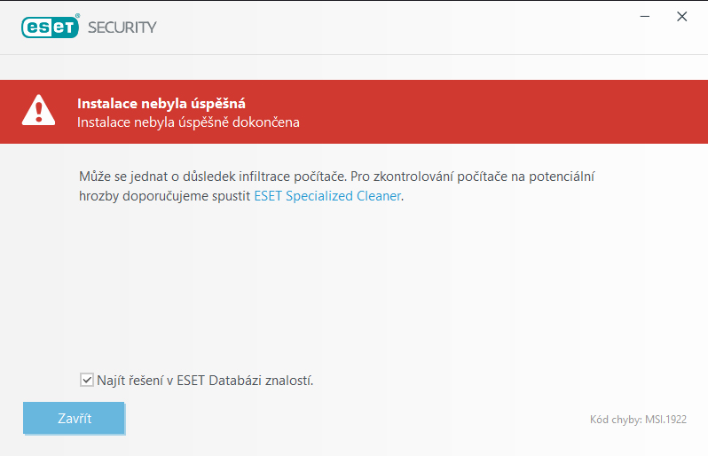
Task: Click the 'Instalace nebyla úspěšně dokončena' subtitle
Action: coord(188,122)
